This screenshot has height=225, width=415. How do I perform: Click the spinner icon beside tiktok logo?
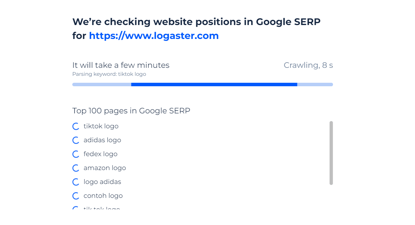[76, 126]
